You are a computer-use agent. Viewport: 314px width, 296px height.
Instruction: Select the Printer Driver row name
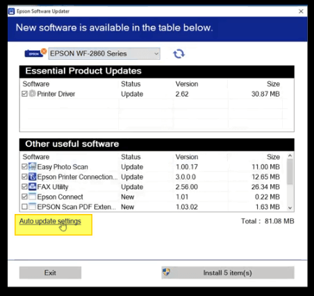pos(56,94)
